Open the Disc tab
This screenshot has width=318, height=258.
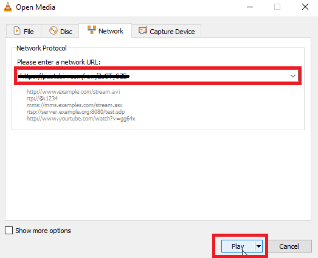[x=60, y=31]
